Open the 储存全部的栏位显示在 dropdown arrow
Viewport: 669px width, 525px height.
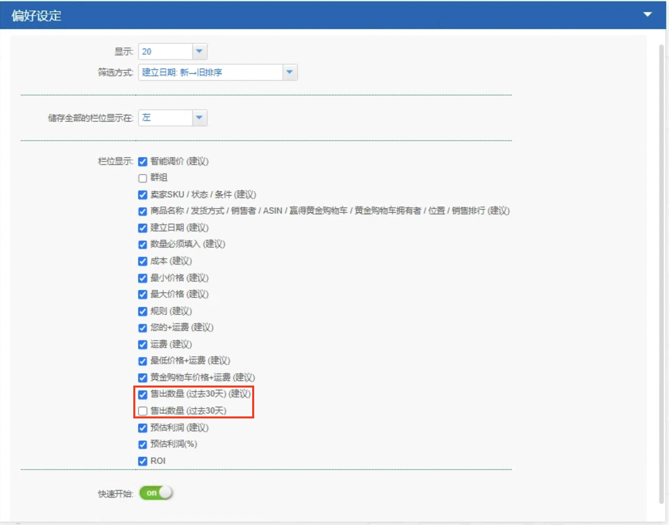[x=200, y=118]
